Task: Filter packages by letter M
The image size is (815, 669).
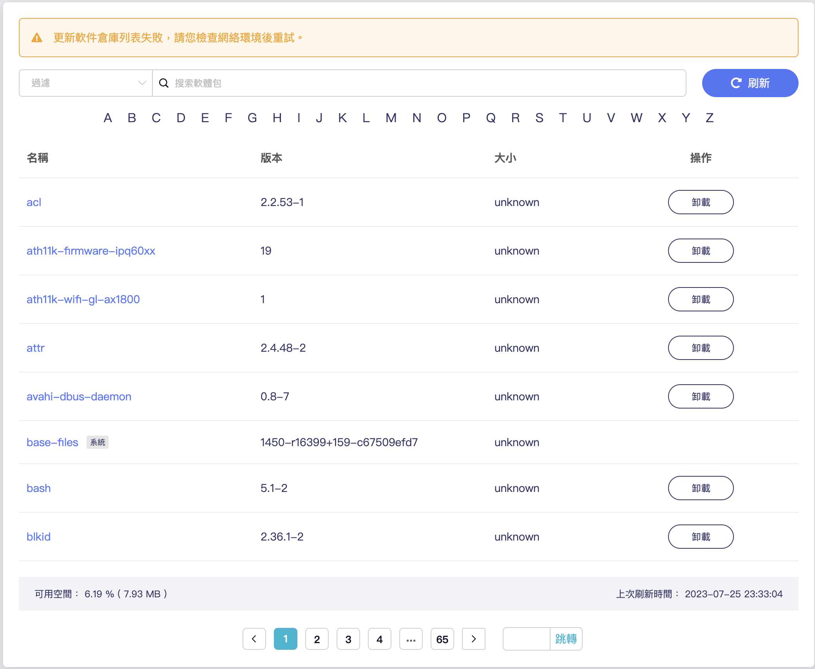Action: point(391,118)
